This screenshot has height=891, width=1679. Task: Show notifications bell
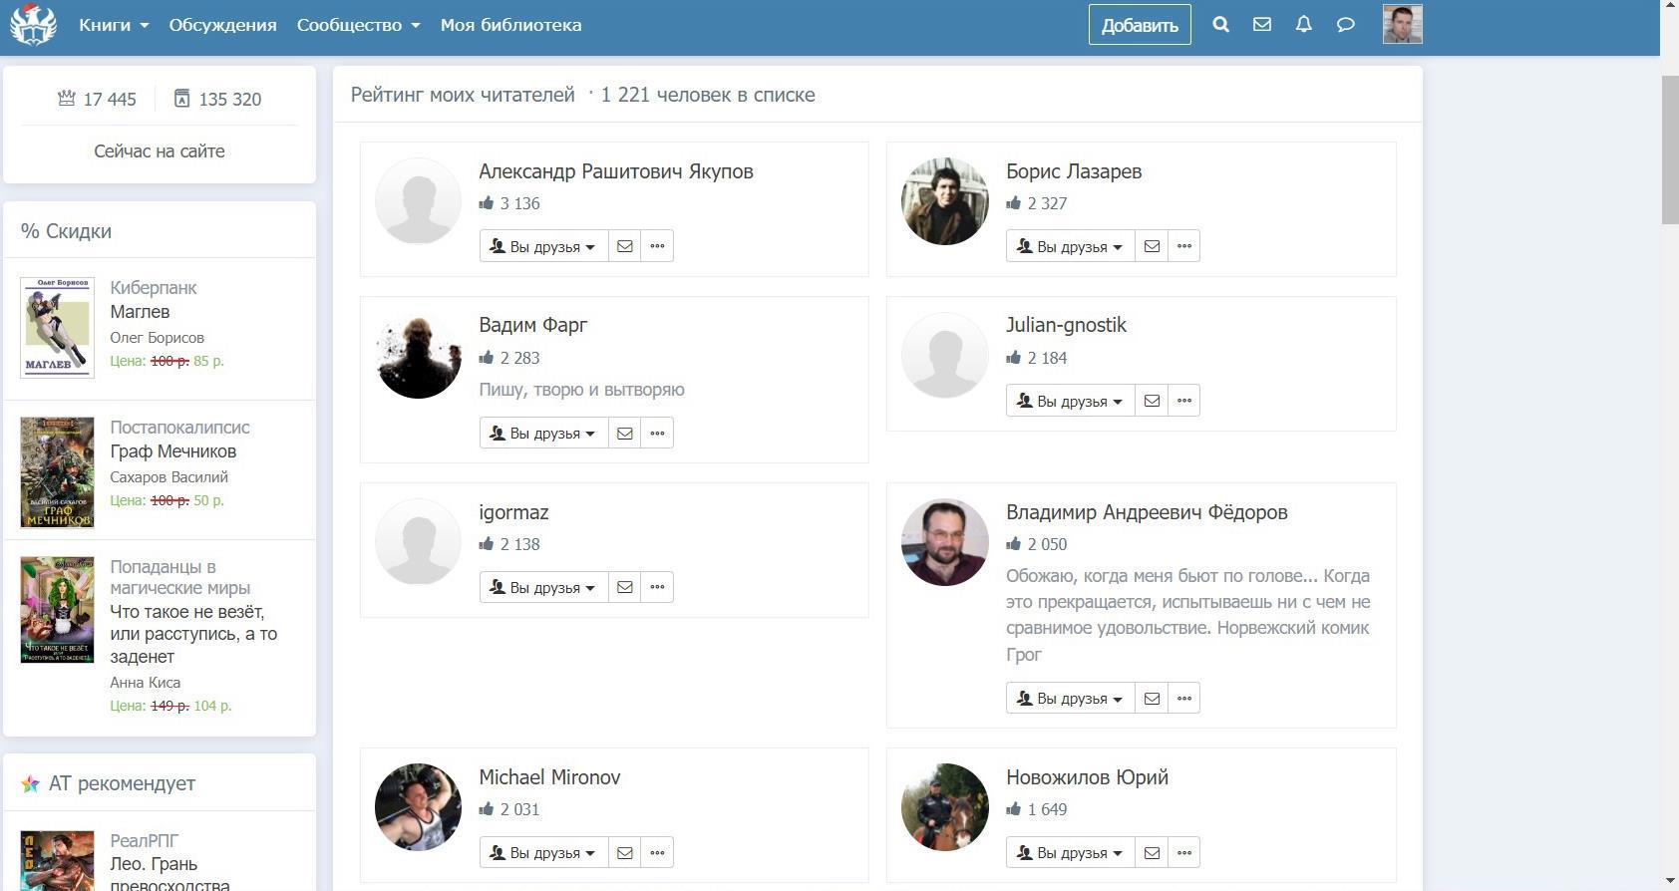point(1303,25)
